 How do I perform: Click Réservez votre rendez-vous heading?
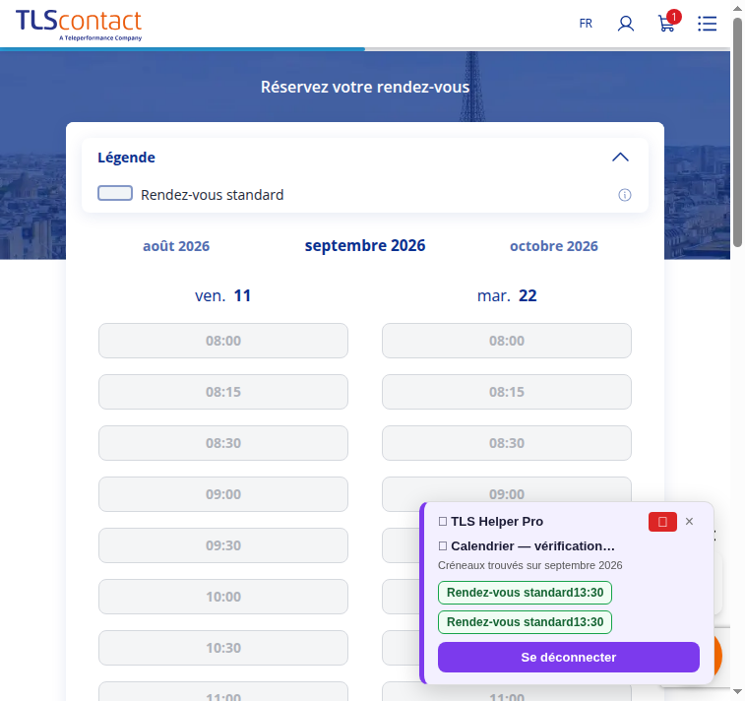coord(365,87)
